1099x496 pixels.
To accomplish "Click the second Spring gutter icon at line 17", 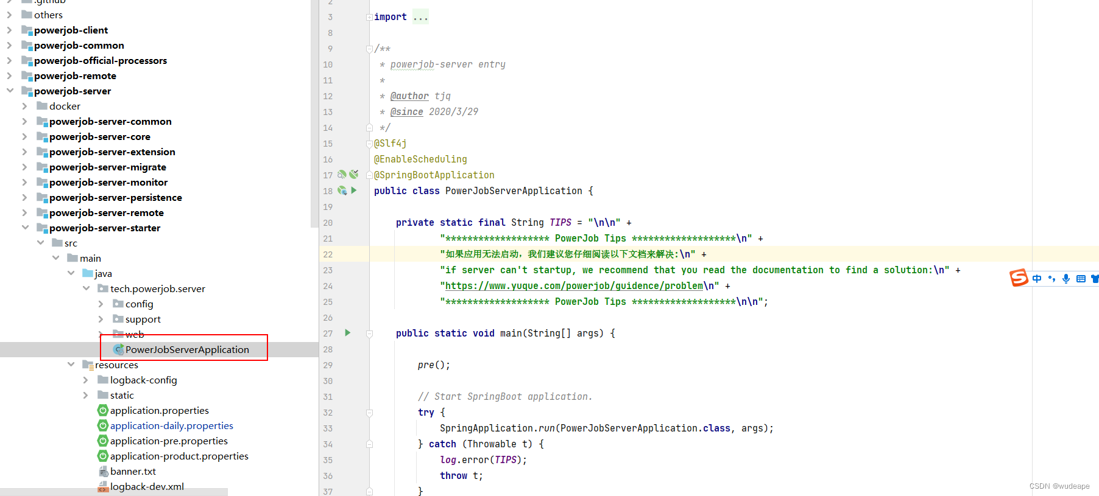I will [x=354, y=175].
